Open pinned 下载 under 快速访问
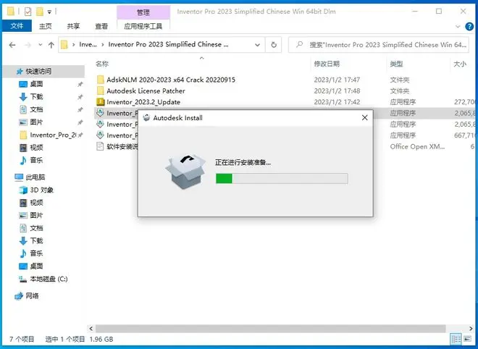The height and width of the screenshot is (349, 478). tap(37, 97)
